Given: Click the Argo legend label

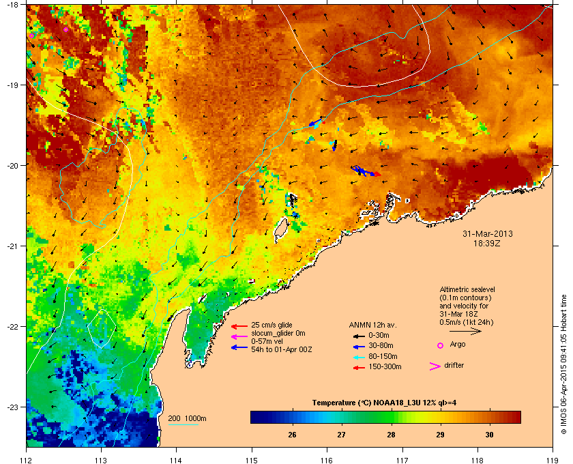Looking at the screenshot, I should point(458,345).
